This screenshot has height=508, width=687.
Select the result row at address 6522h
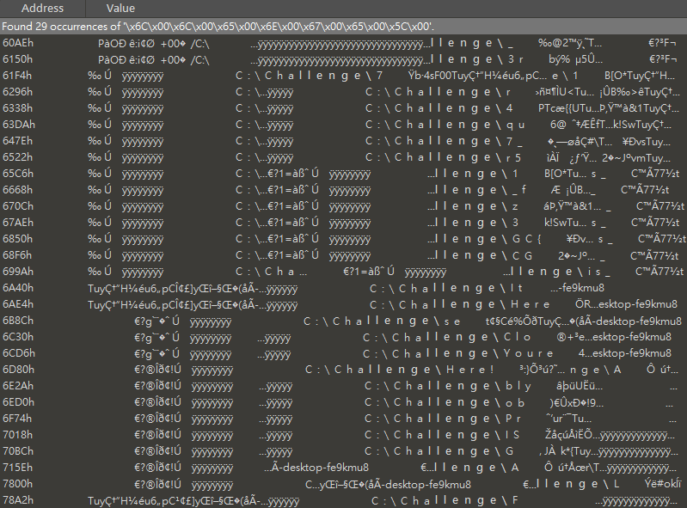coord(344,157)
